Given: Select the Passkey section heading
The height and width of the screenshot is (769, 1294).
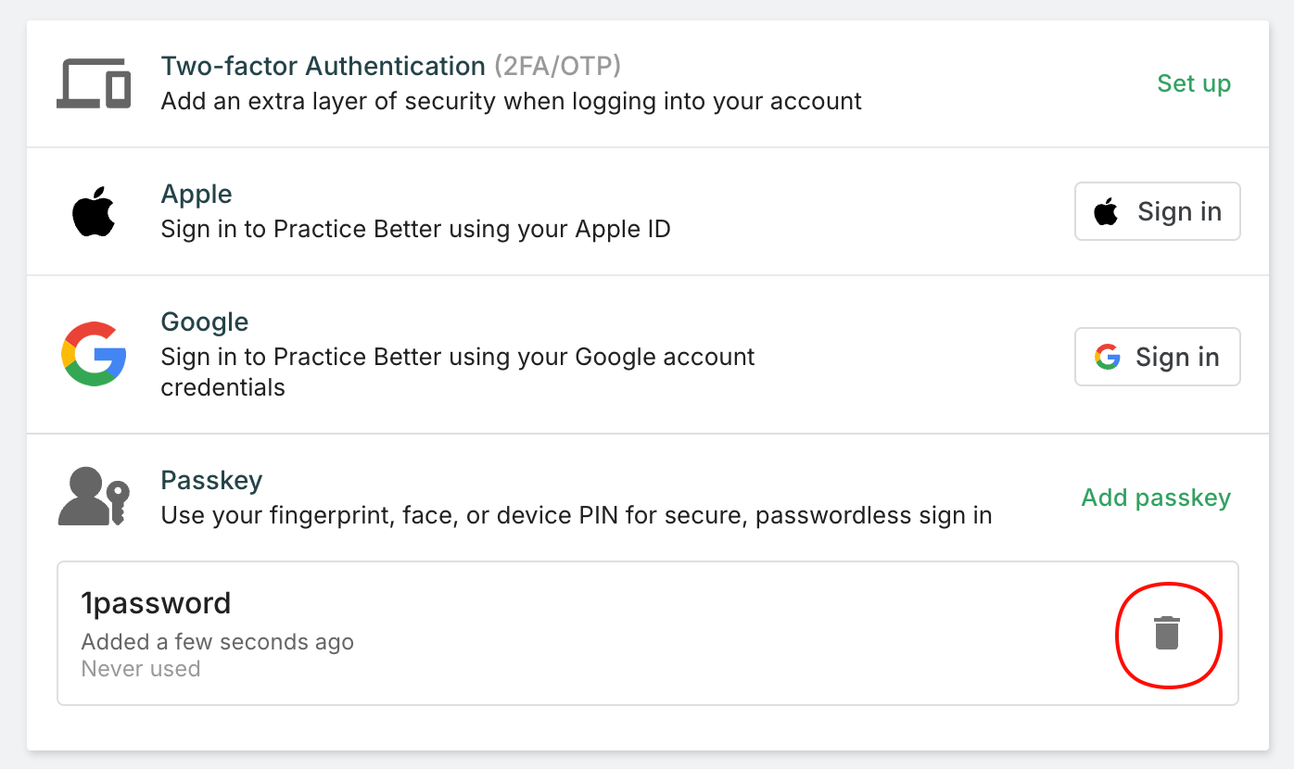Looking at the screenshot, I should (x=211, y=481).
